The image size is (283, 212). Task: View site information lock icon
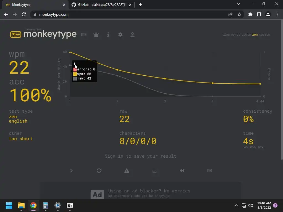tap(35, 14)
